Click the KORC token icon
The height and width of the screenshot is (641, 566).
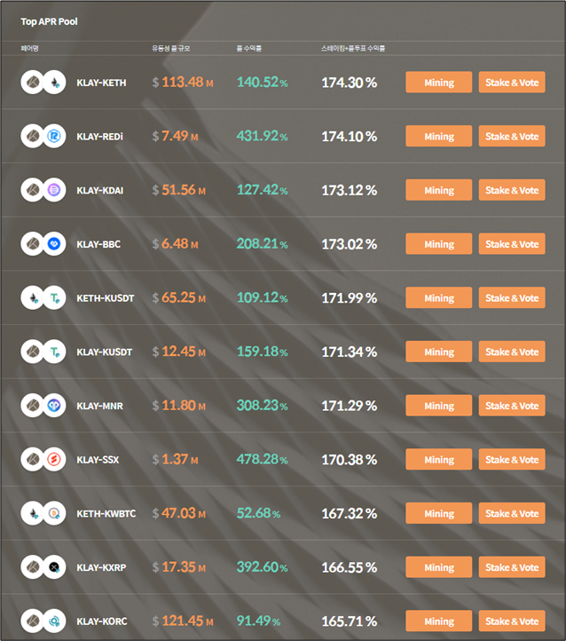click(54, 621)
